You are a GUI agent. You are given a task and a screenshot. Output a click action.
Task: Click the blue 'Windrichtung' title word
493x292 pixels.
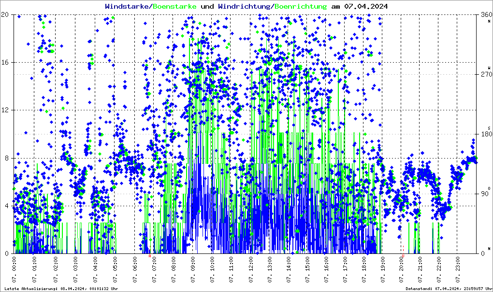coord(244,6)
